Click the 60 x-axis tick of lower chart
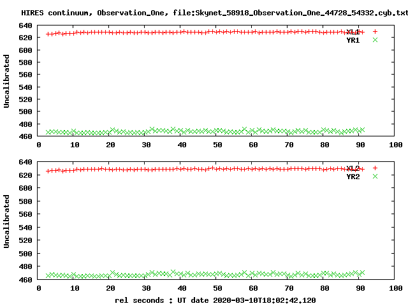This screenshot has height=306, width=408. [x=253, y=288]
